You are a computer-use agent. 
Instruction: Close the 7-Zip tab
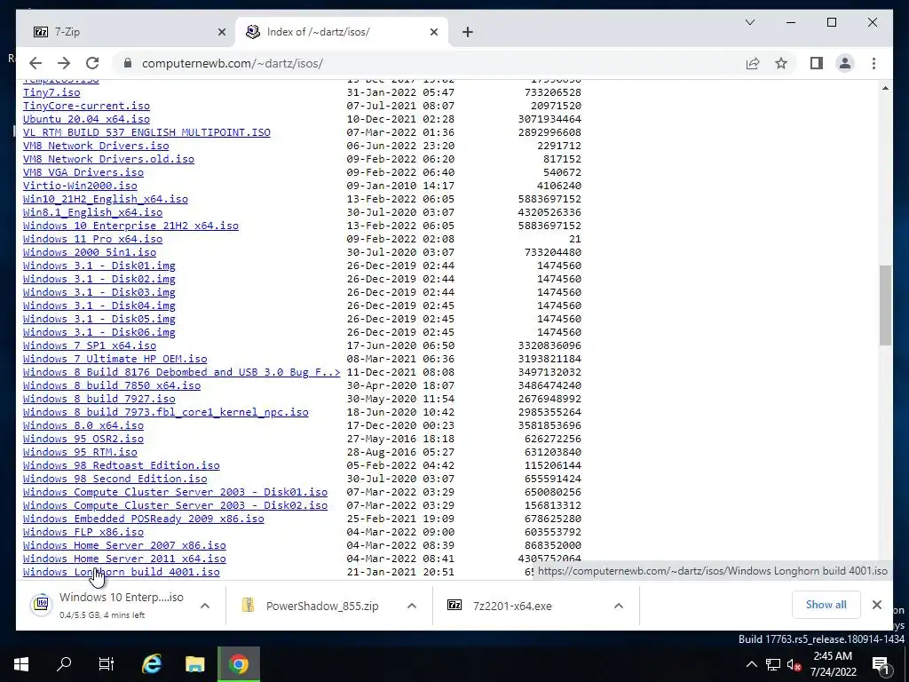point(221,33)
